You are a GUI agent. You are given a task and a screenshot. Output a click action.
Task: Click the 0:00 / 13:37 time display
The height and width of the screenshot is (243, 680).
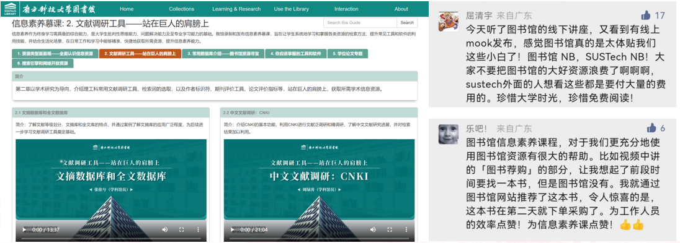tap(46, 229)
